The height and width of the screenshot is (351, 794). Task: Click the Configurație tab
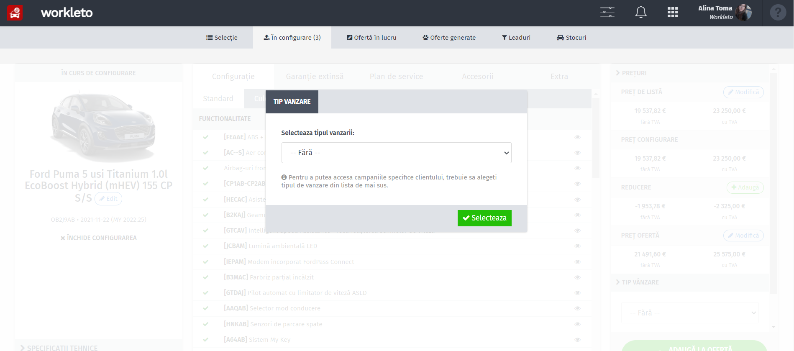pos(233,77)
